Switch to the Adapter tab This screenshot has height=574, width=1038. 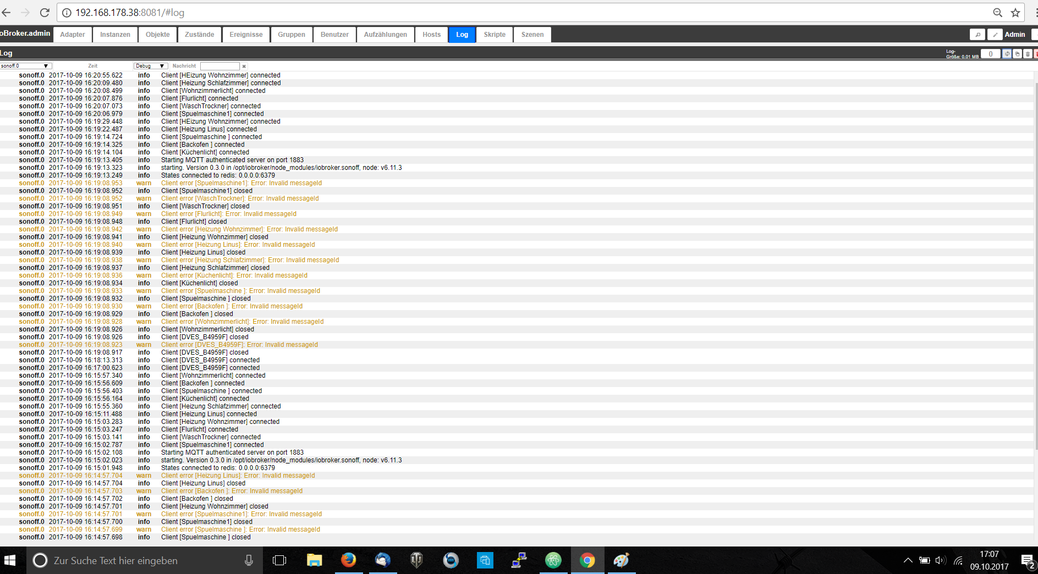point(73,35)
